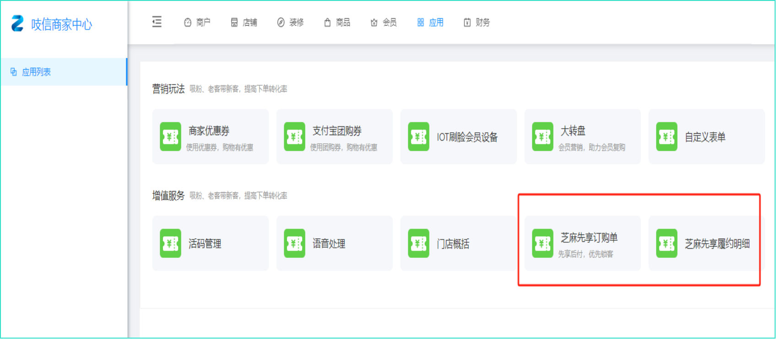776x339 pixels.
Task: Click the 门店概括 app icon
Action: pyautogui.click(x=418, y=243)
